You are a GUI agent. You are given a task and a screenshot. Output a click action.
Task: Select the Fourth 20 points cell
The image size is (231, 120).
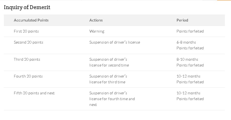[28, 76]
